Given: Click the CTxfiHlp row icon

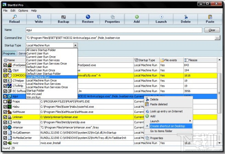Looking at the screenshot, I should 10,86.
